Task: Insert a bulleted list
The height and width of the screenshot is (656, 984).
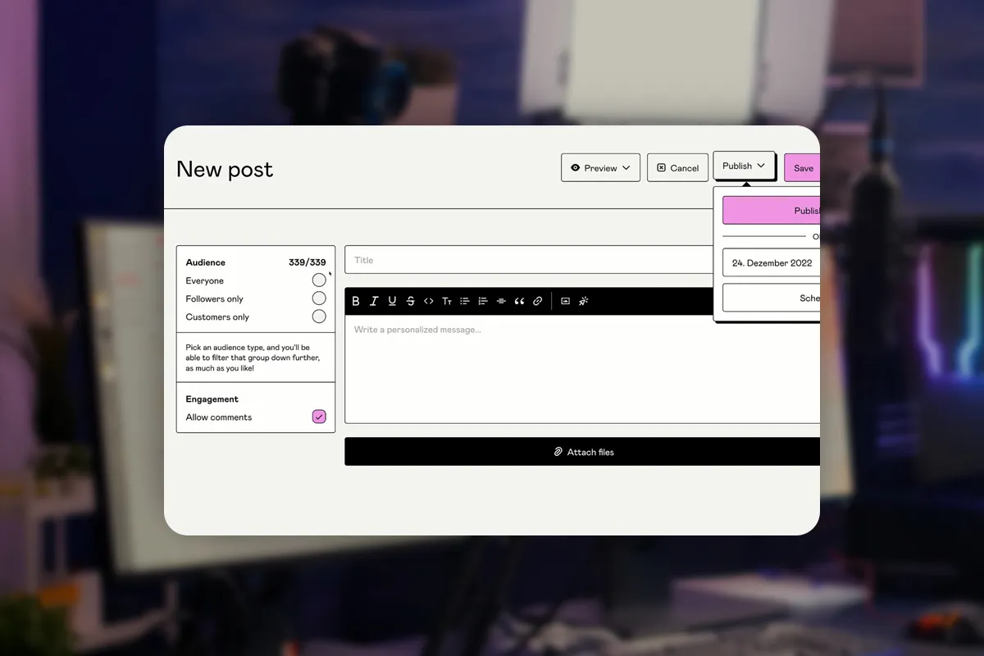Action: [464, 301]
